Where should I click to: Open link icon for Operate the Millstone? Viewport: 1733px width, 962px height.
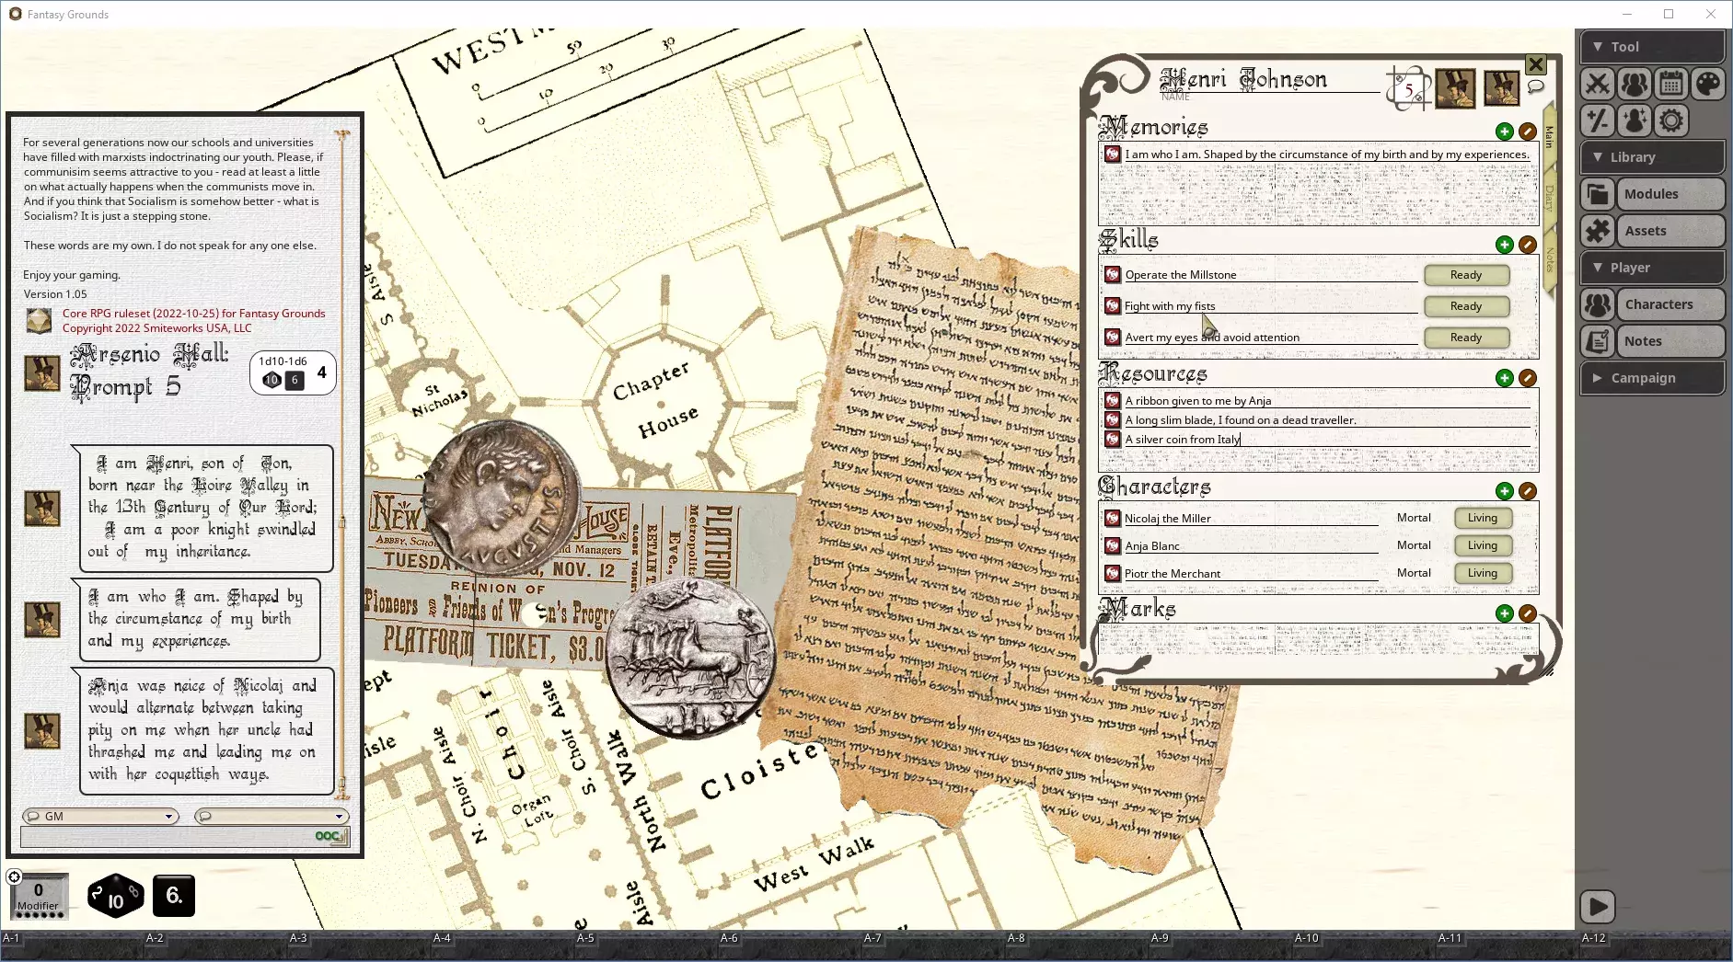pos(1113,275)
